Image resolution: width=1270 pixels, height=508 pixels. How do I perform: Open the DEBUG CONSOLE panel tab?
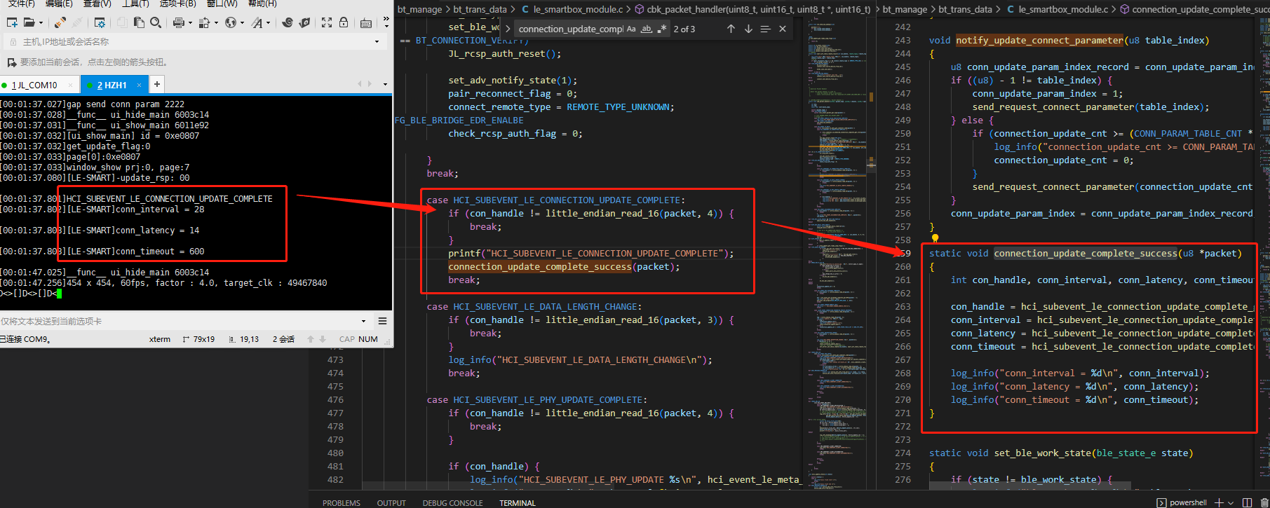point(452,503)
